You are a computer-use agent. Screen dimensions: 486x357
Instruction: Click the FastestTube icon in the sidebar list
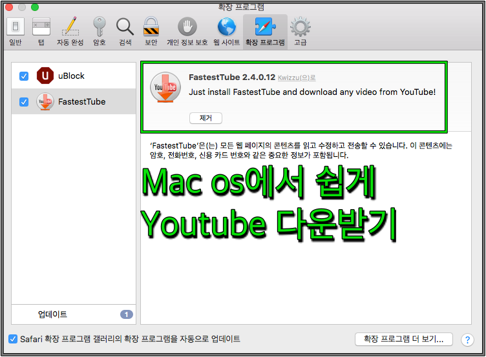pos(45,101)
